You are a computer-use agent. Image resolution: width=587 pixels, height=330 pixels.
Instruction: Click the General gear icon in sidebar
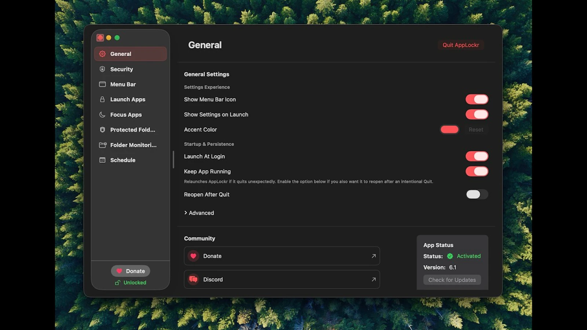click(102, 54)
